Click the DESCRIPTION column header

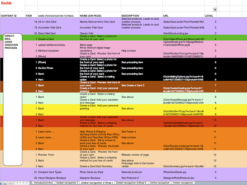pyautogui.click(x=130, y=16)
